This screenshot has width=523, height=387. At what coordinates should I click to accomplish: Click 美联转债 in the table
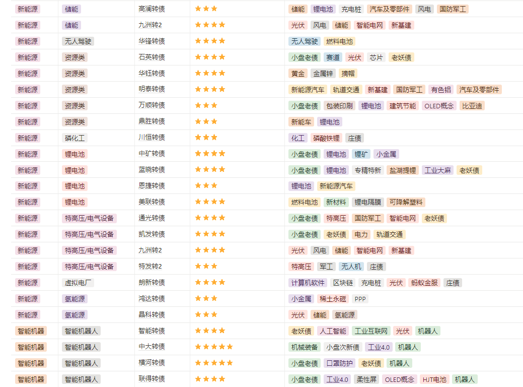click(x=152, y=202)
